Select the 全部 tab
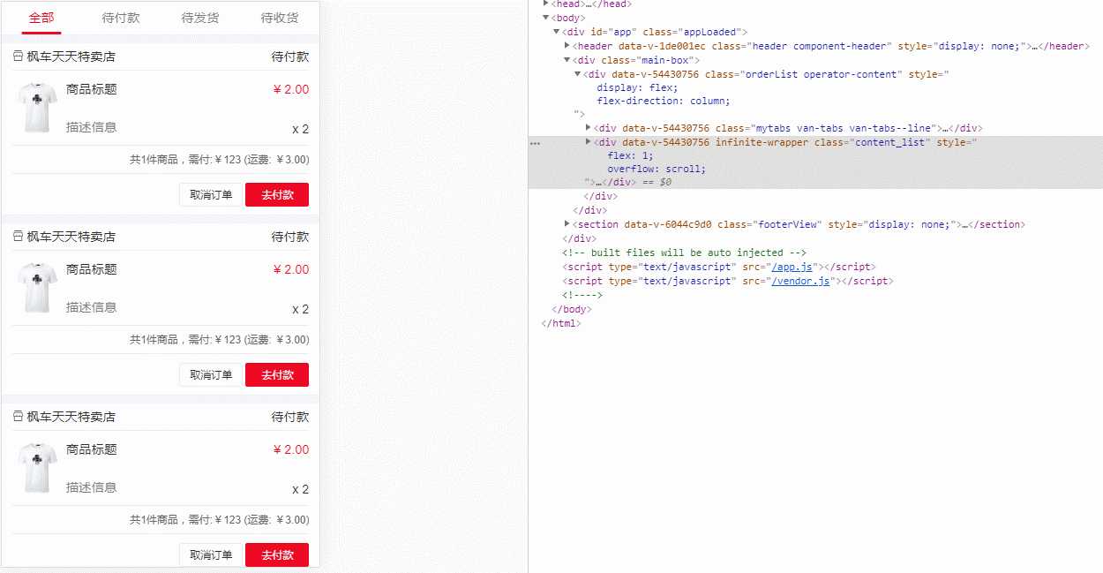The height and width of the screenshot is (573, 1103). [41, 18]
